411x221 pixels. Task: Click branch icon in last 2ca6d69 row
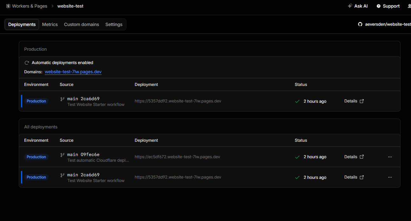click(x=62, y=175)
